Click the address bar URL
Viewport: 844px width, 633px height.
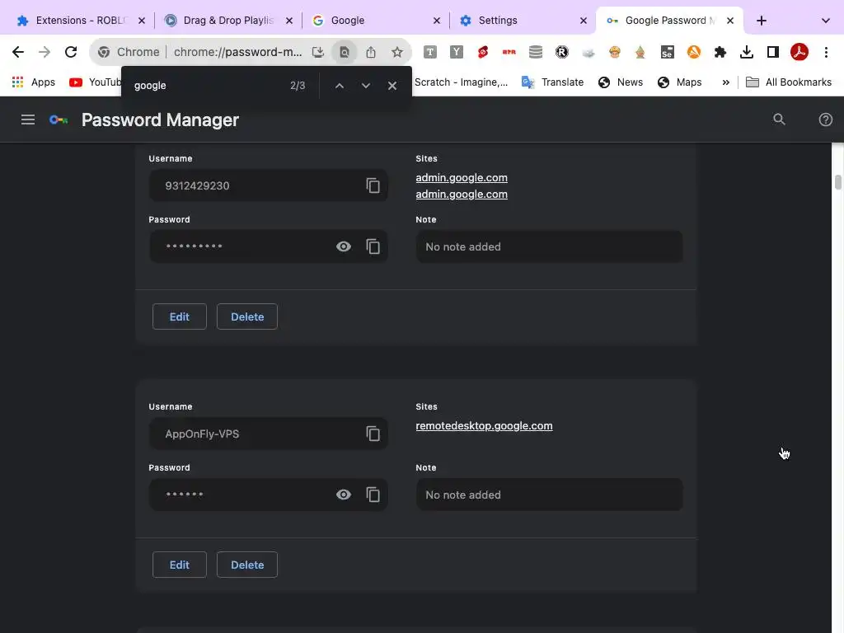[x=237, y=52]
